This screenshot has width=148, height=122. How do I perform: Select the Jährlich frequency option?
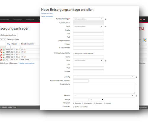(x=104, y=103)
